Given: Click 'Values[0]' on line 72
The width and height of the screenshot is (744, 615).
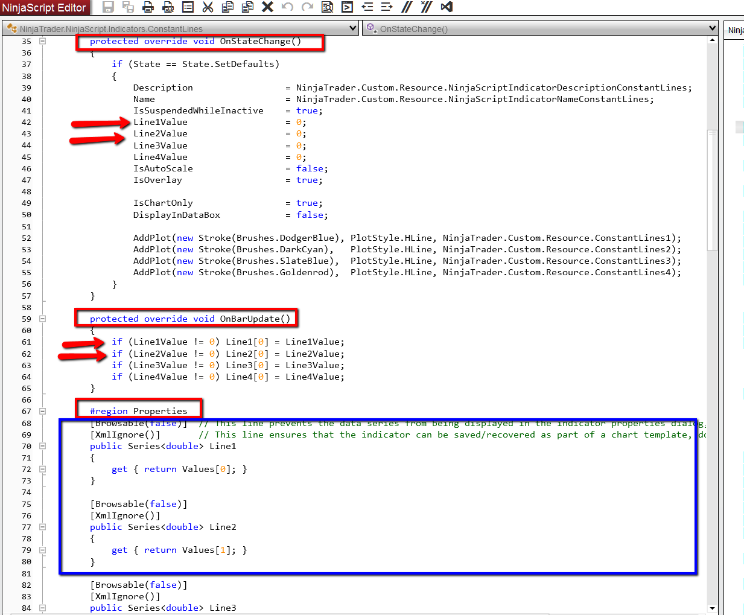Looking at the screenshot, I should [x=206, y=469].
